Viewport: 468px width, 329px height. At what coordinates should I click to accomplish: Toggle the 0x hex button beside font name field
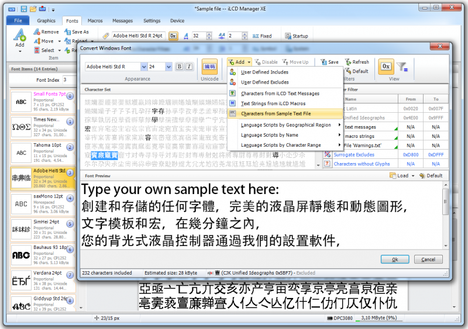[173, 36]
